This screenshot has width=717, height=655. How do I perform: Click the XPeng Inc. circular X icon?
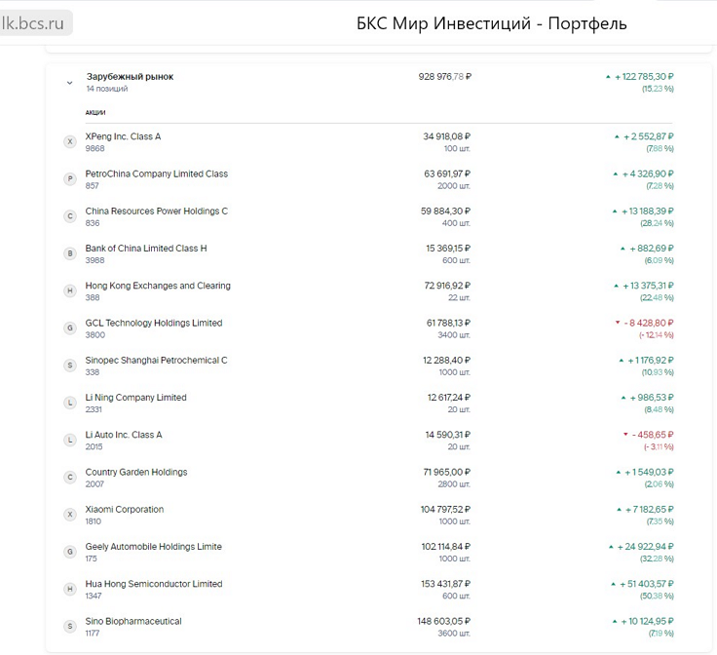pos(69,142)
